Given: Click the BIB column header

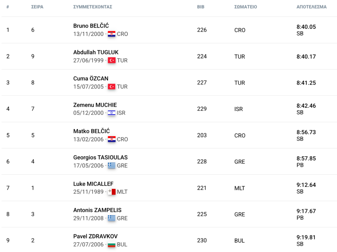Looking at the screenshot, I should (x=200, y=7).
